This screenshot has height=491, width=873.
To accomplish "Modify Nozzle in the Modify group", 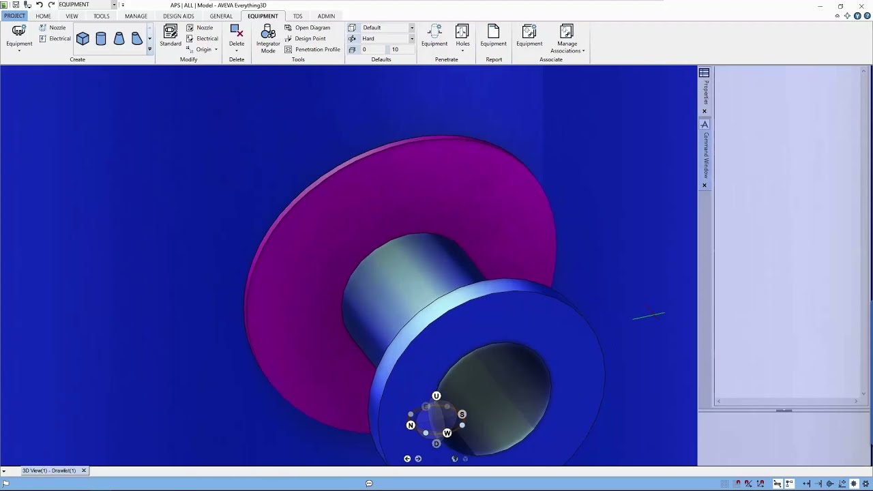I will (x=200, y=28).
